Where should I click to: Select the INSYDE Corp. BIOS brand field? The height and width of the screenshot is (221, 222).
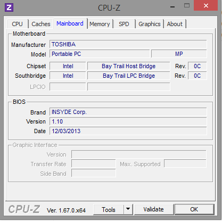[128, 112]
